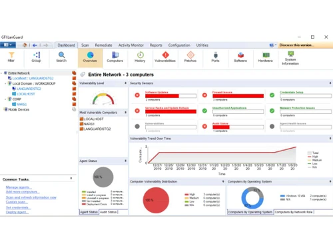Image resolution: width=333 pixels, height=250 pixels.
Task: Click the Agent Health Issues gray status icon
Action: coord(272,126)
